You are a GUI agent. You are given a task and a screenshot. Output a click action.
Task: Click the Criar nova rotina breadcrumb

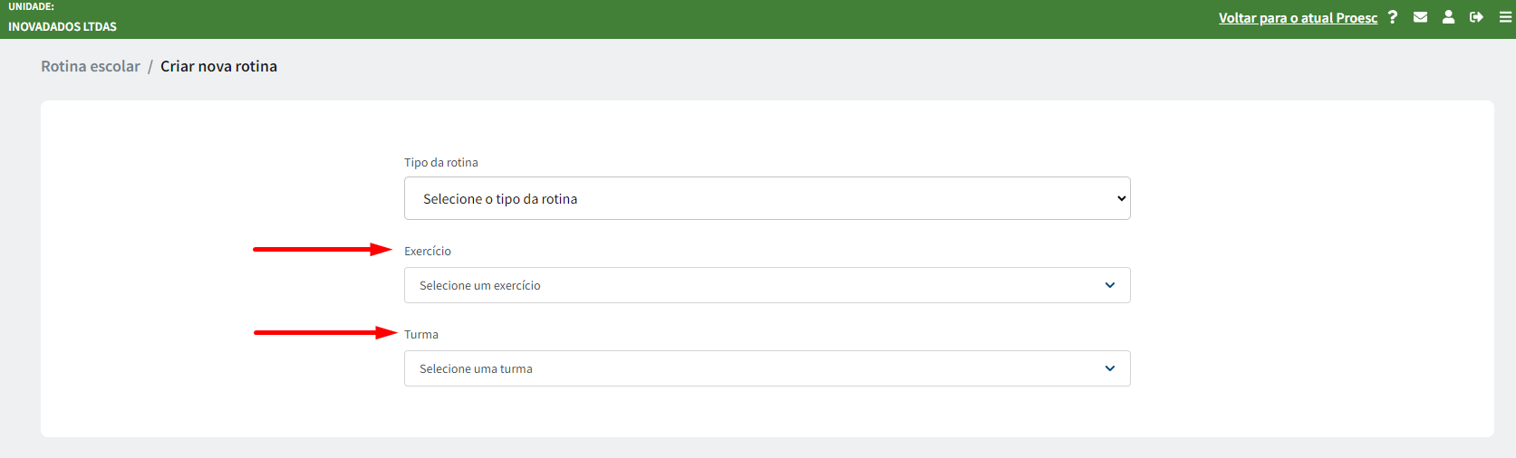click(218, 66)
